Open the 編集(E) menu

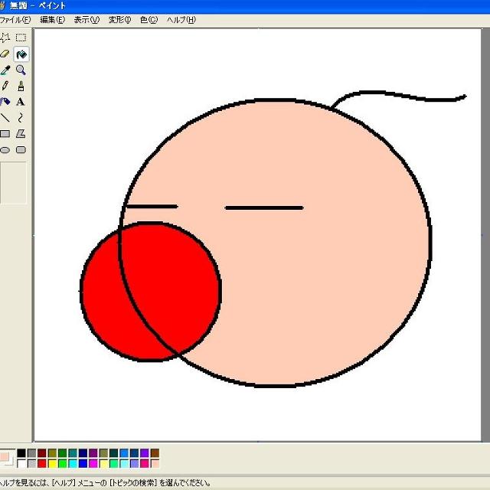point(52,20)
